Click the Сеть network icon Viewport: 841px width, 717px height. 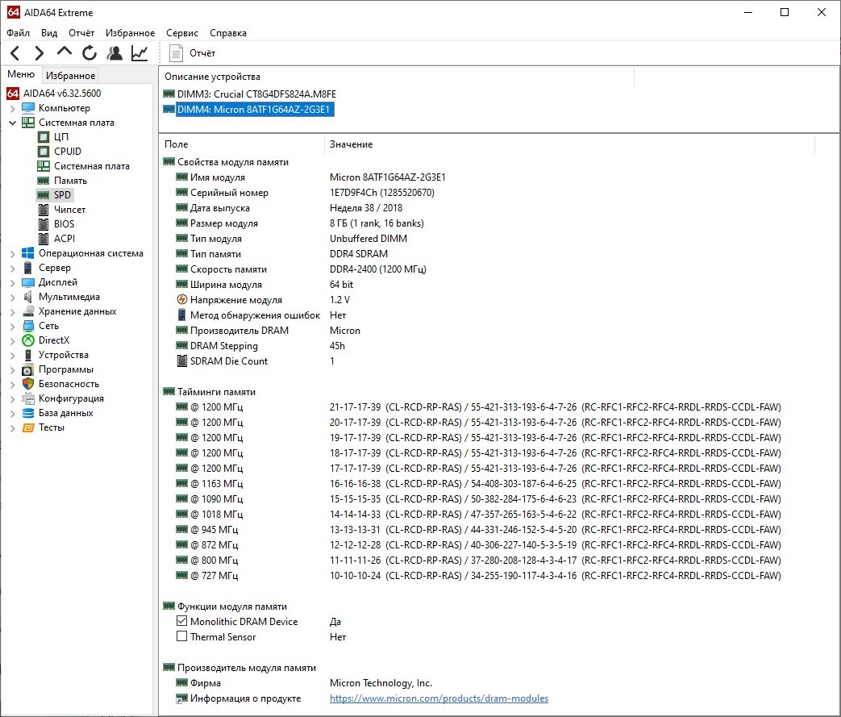28,326
